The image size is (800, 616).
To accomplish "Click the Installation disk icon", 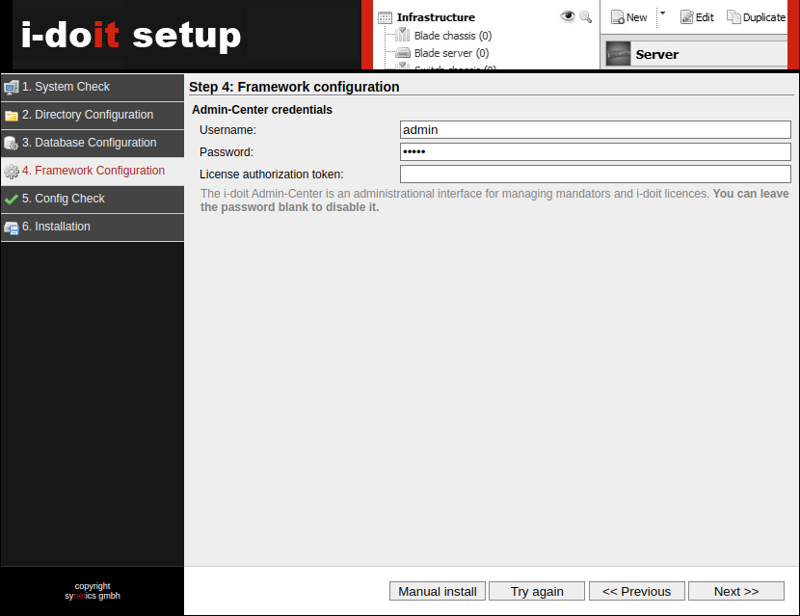I will tap(12, 228).
